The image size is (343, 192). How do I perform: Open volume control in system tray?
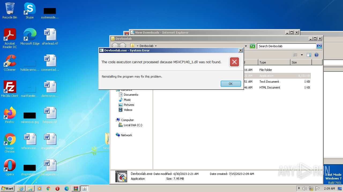point(305,189)
